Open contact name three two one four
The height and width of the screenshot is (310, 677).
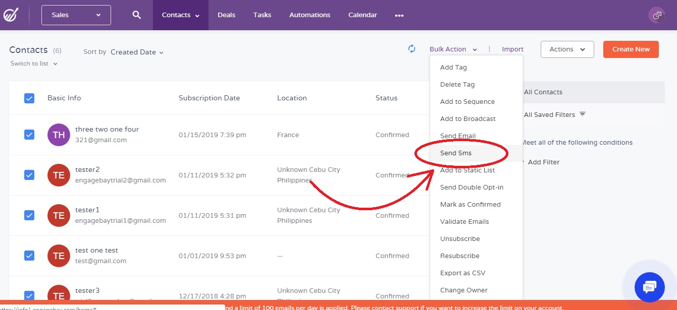coord(107,130)
